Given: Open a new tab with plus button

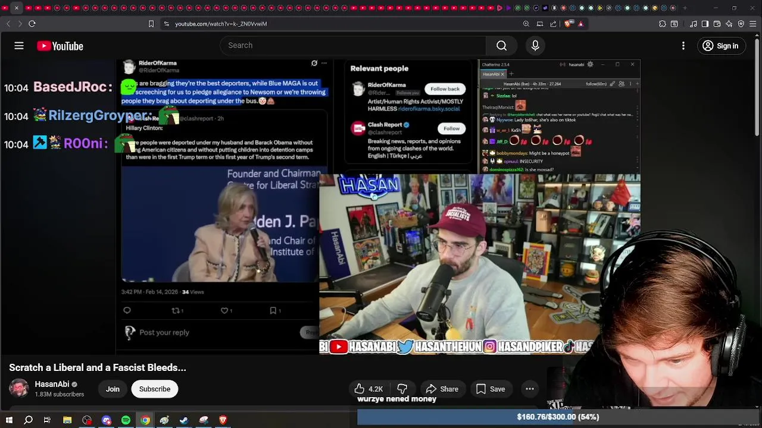Looking at the screenshot, I should (x=685, y=8).
